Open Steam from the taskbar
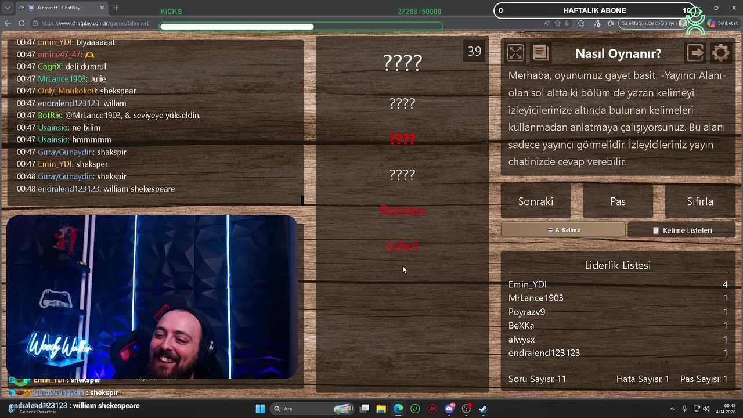The width and height of the screenshot is (743, 418). [x=483, y=409]
